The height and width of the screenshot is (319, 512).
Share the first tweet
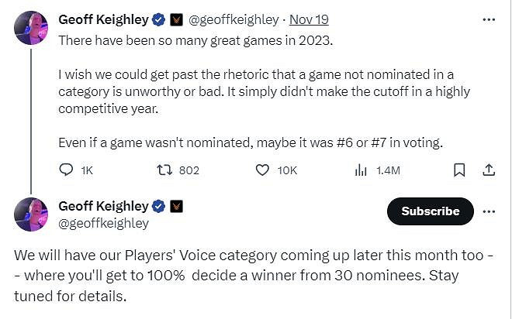pos(489,170)
